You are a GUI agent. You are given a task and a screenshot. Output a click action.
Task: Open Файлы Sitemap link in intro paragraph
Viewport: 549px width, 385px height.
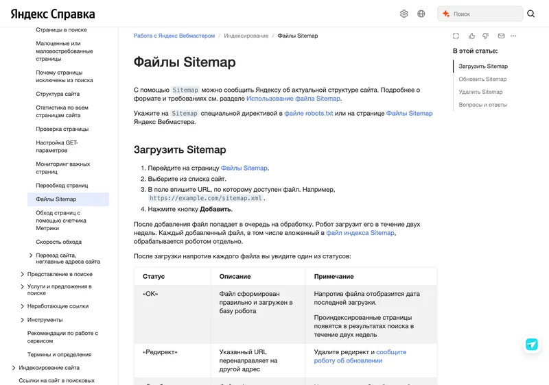[409, 113]
